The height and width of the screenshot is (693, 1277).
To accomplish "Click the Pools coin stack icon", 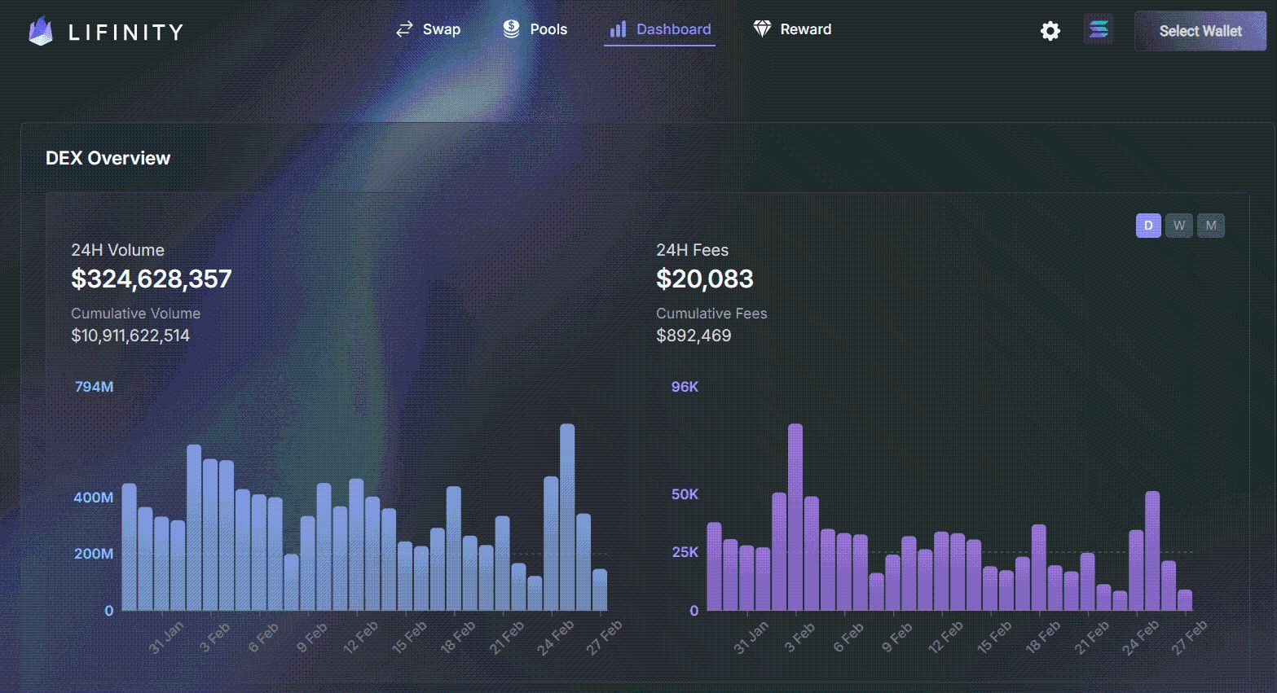I will click(x=511, y=28).
